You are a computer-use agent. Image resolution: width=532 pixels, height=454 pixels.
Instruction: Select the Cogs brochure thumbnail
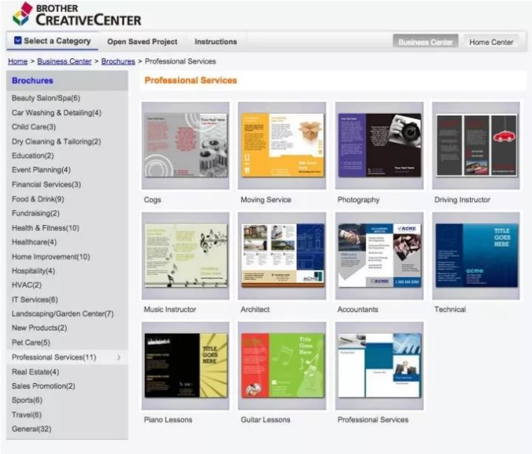click(185, 145)
